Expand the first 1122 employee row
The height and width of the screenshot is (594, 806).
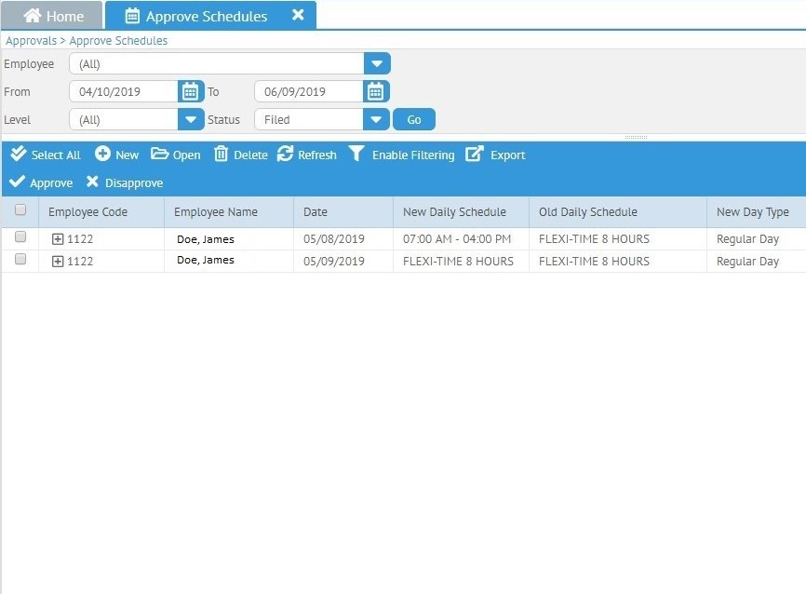58,239
